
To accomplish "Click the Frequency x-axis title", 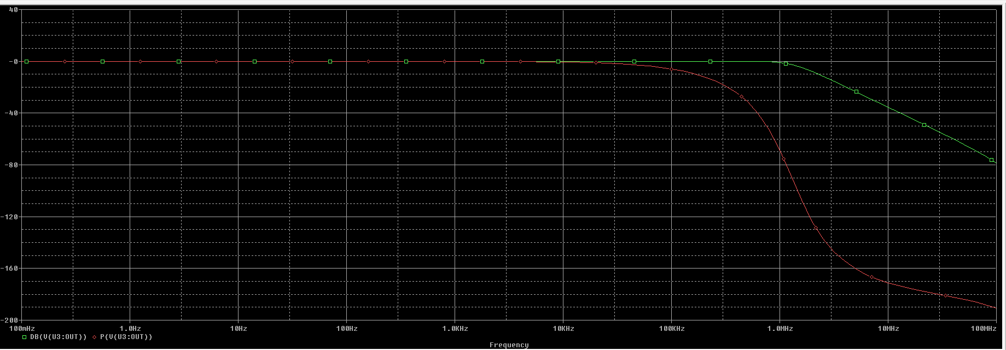I will 509,345.
